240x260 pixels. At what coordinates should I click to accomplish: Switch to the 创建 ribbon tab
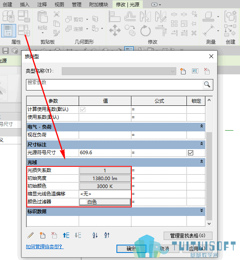7,4
